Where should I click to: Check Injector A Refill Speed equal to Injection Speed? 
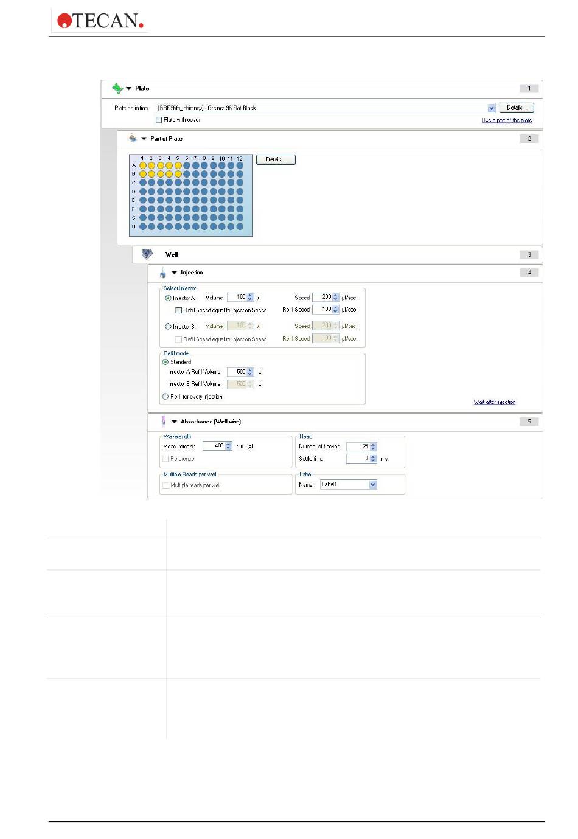tap(178, 310)
